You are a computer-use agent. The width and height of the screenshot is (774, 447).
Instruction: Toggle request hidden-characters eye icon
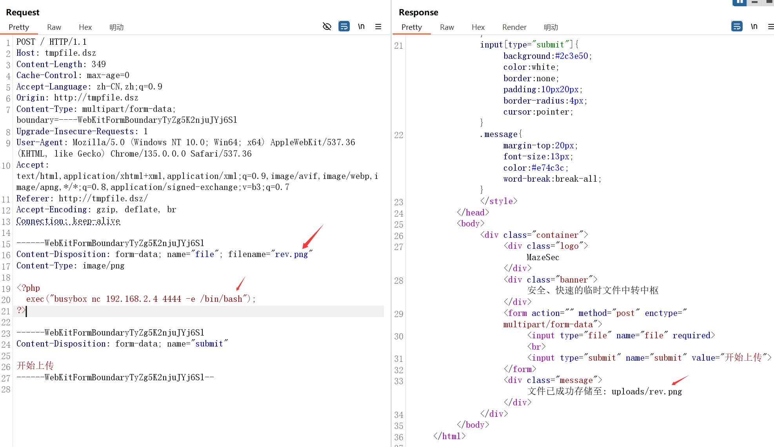(x=327, y=27)
